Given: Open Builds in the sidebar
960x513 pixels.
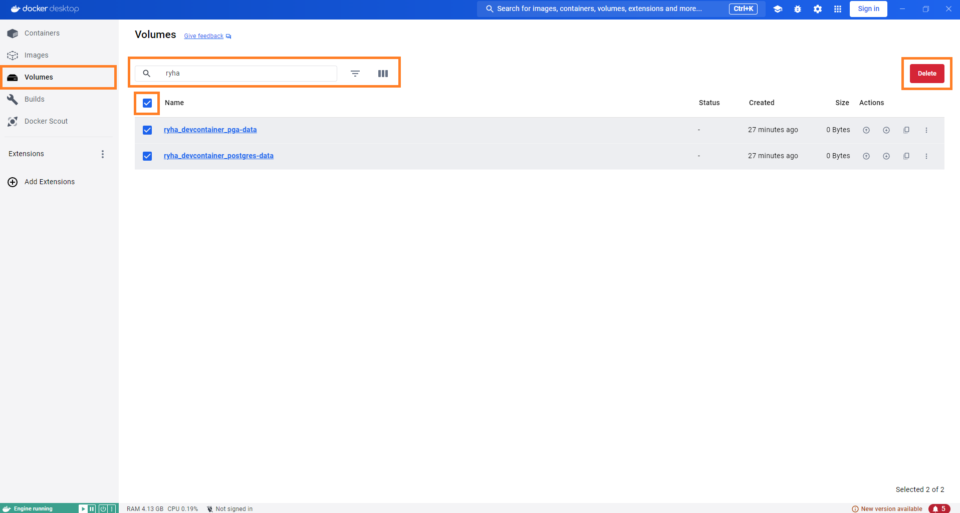Looking at the screenshot, I should pos(59,99).
